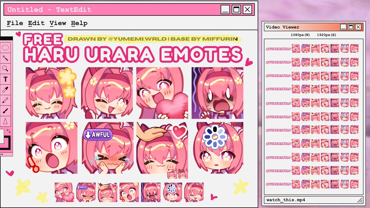Click the Video Viewer resize grip corner

(360, 200)
